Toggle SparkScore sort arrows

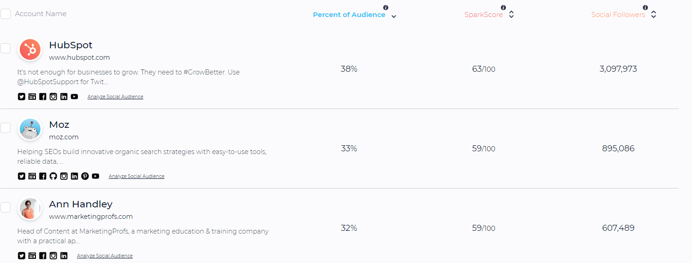pos(511,15)
